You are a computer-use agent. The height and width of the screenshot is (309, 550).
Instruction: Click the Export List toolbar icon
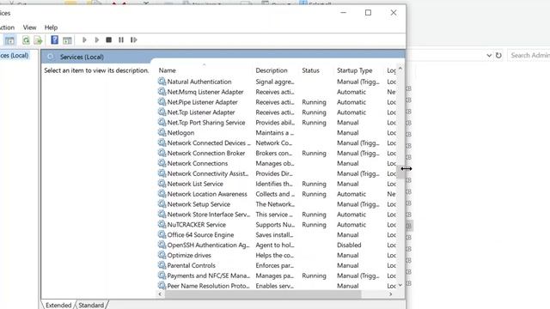38,40
